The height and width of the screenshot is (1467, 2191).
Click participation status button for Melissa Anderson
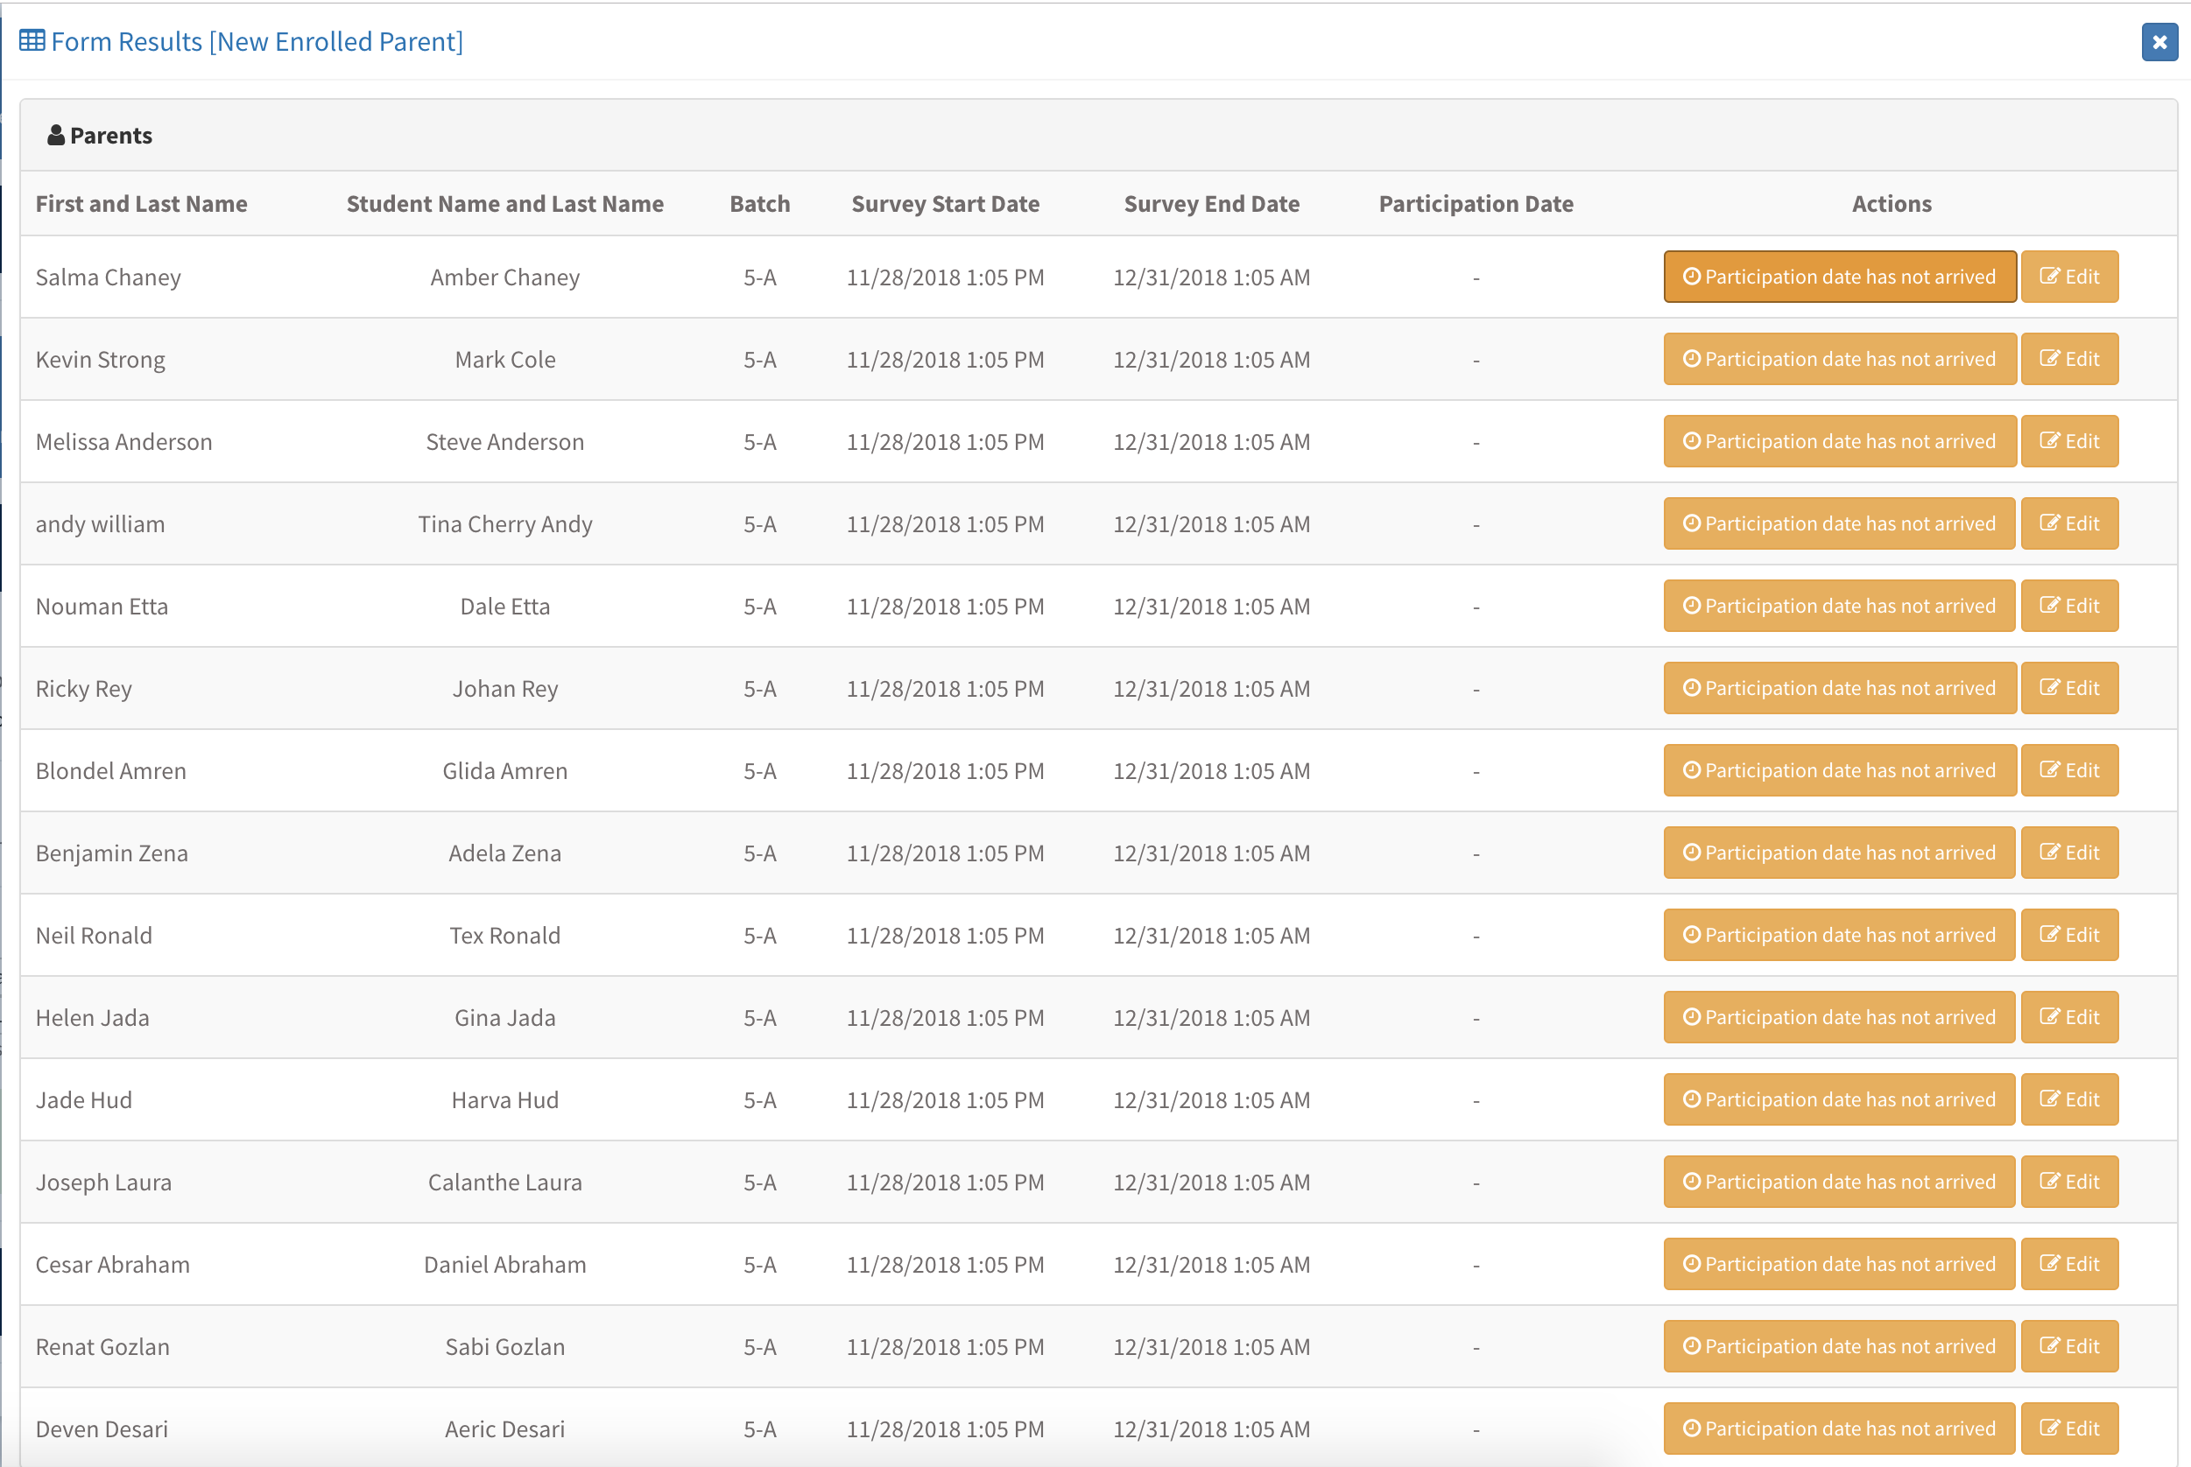click(1840, 442)
